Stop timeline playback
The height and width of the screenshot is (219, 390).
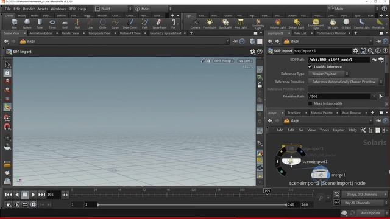(x=25, y=195)
